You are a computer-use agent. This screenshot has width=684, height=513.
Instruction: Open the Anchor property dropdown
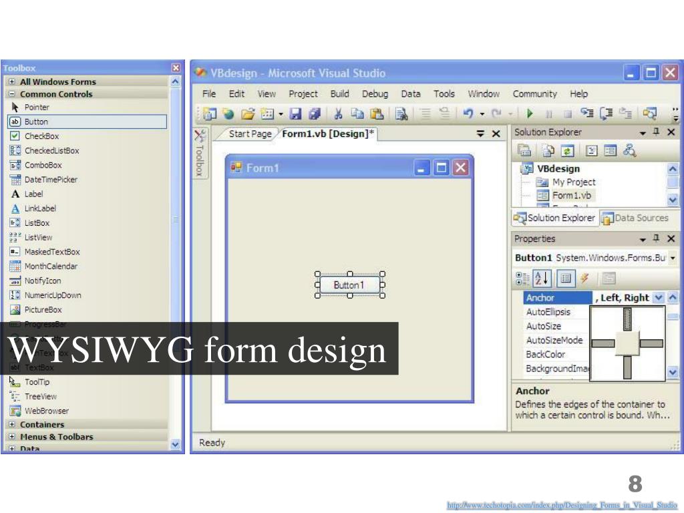(659, 297)
